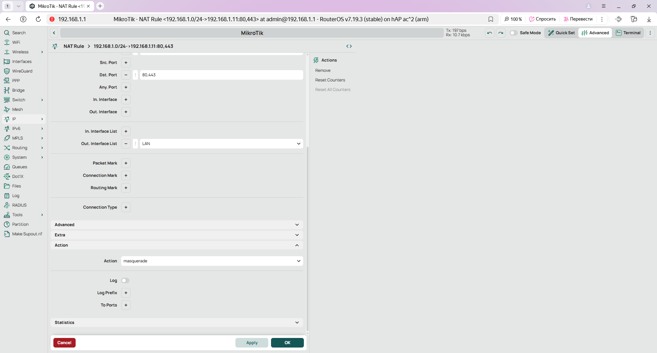Click the redo arrow icon

(x=501, y=33)
